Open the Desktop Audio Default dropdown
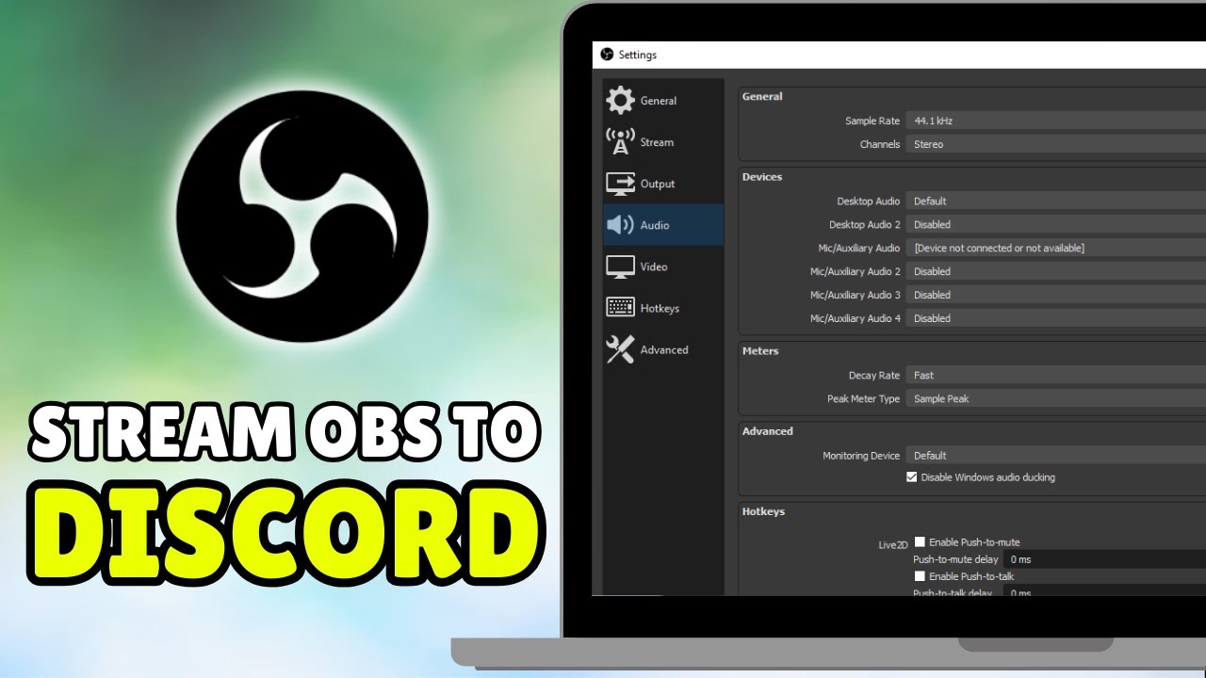The height and width of the screenshot is (678, 1206). click(1055, 201)
